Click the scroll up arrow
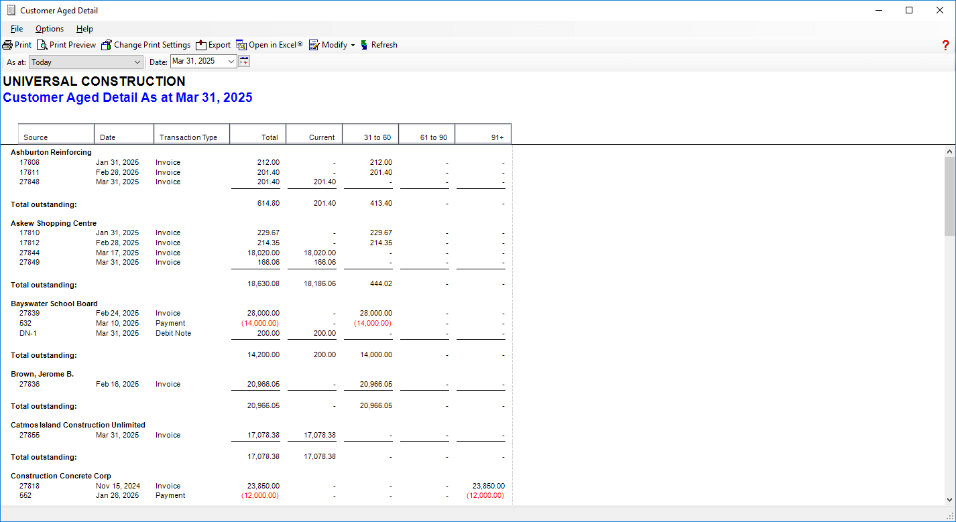Screen dimensions: 956x522 [x=949, y=151]
